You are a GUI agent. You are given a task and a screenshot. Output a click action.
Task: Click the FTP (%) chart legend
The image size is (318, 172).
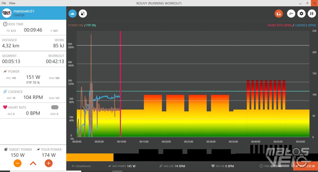91,25
